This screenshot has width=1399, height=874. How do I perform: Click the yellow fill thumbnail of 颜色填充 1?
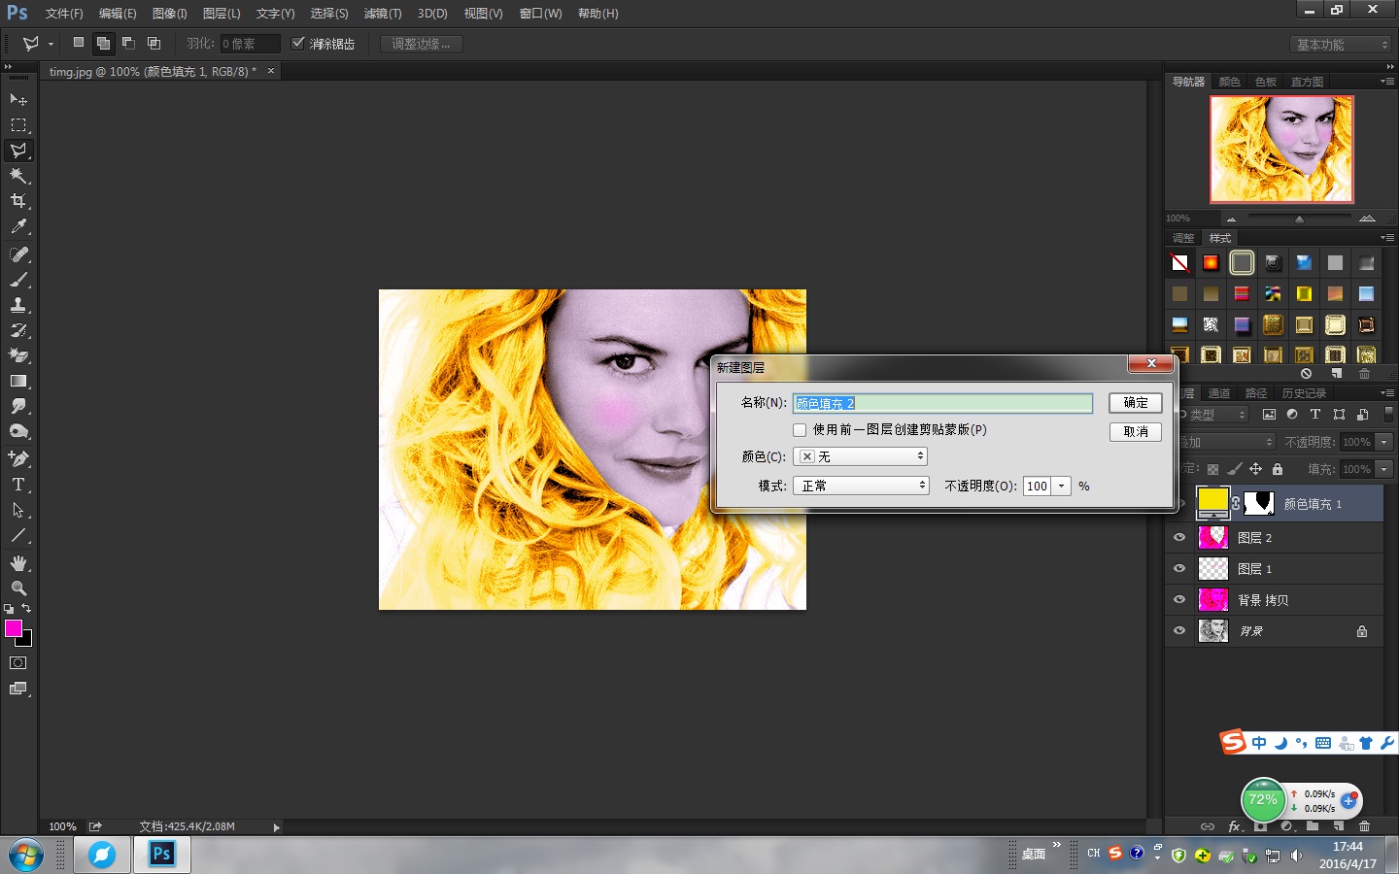[x=1212, y=502]
